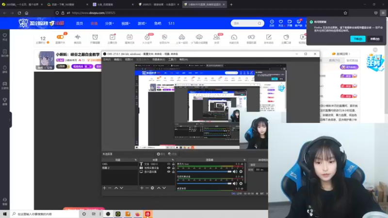Click the plus icon to add an OBS source
Screen dimensions: 388x218
(x=142, y=188)
